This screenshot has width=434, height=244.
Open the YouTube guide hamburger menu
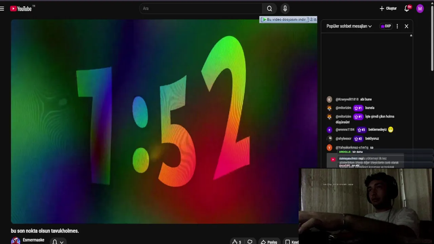[2, 8]
